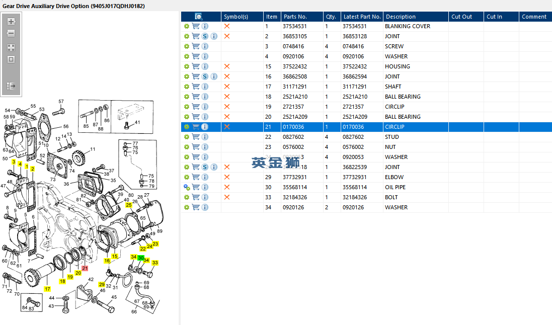Add item 33 BOLT to cart
Viewport: 552px width, 325px height.
(x=196, y=197)
